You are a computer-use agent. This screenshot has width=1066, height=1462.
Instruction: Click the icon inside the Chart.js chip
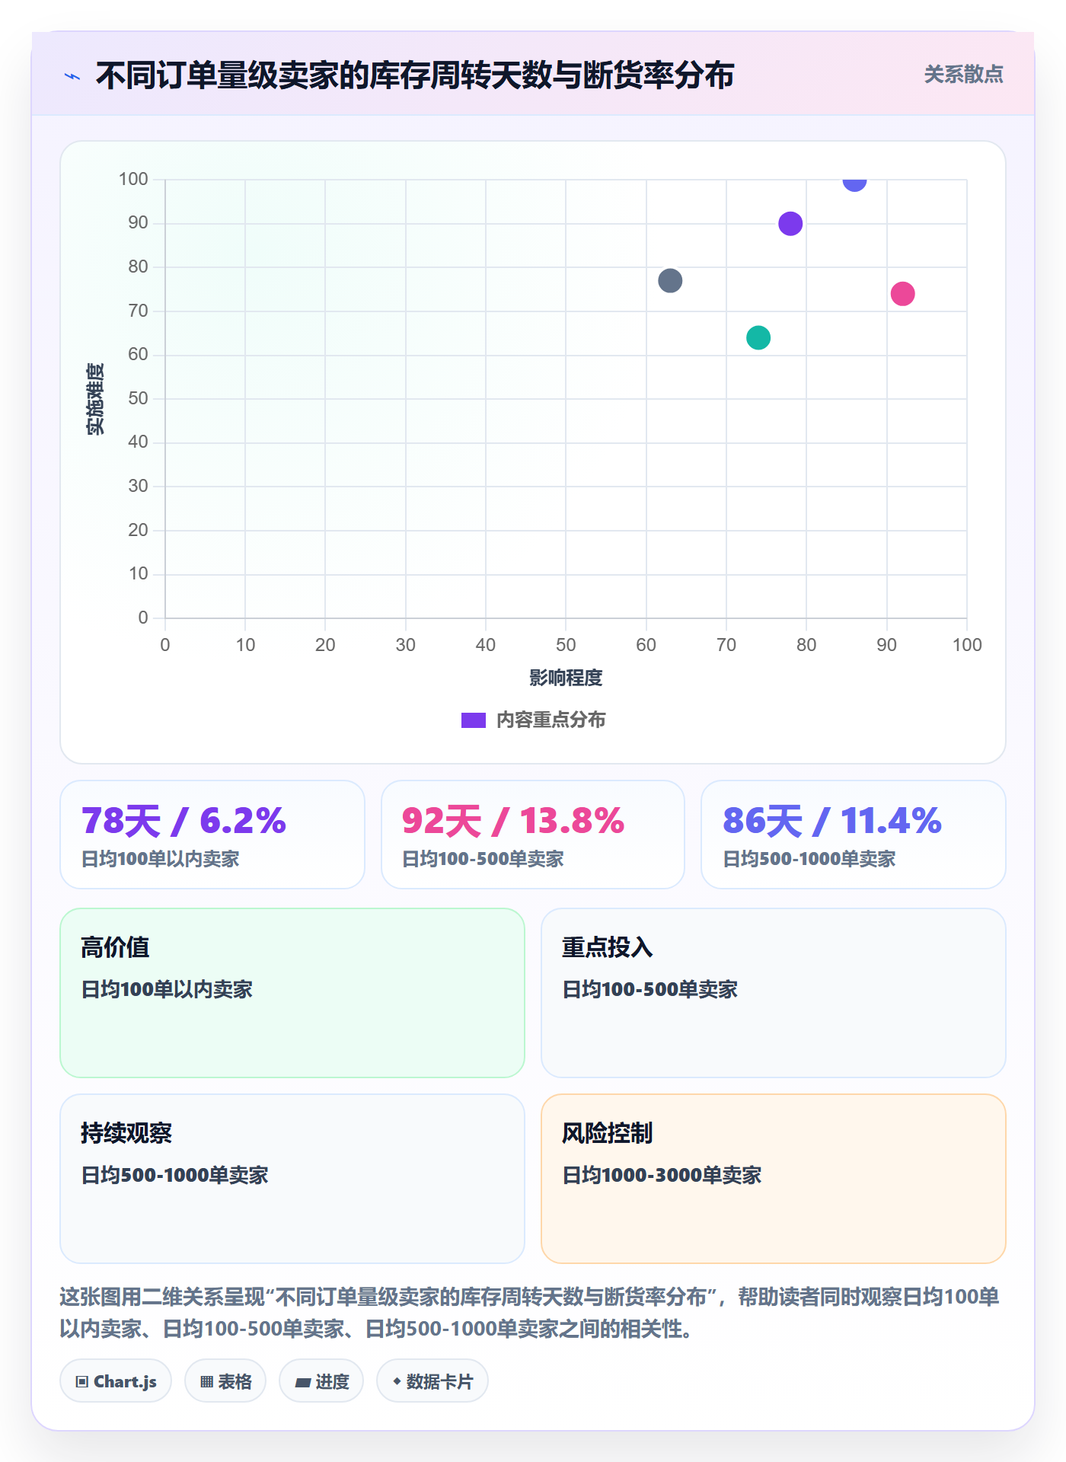pos(82,1382)
